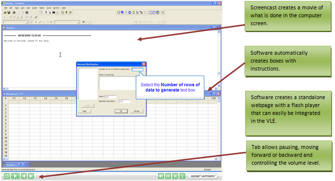This screenshot has width=335, height=181.
Task: Open the Calc menu
Action: click(x=23, y=8)
